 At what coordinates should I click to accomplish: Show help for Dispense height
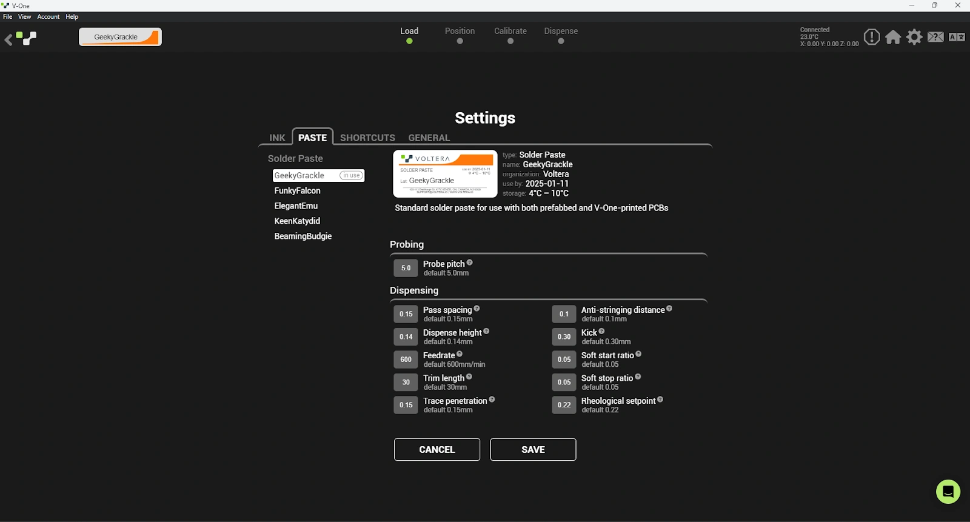[x=486, y=331]
